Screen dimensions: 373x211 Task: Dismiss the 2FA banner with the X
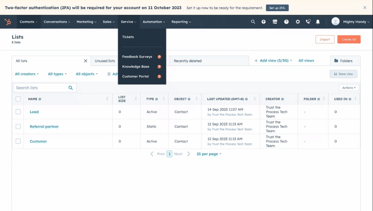tap(365, 7)
